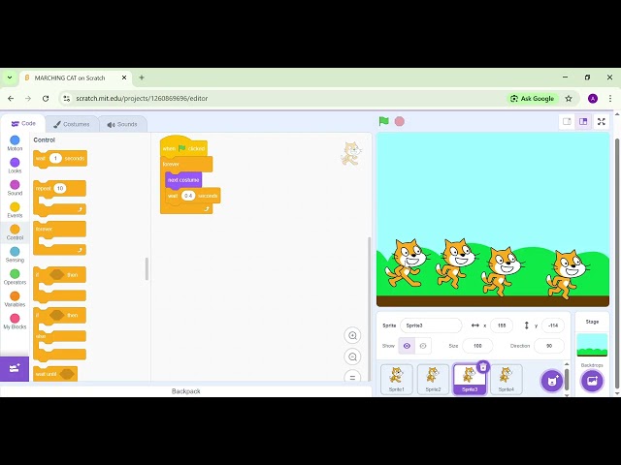Reset workspace zoom to default
The width and height of the screenshot is (621, 465).
(x=352, y=377)
